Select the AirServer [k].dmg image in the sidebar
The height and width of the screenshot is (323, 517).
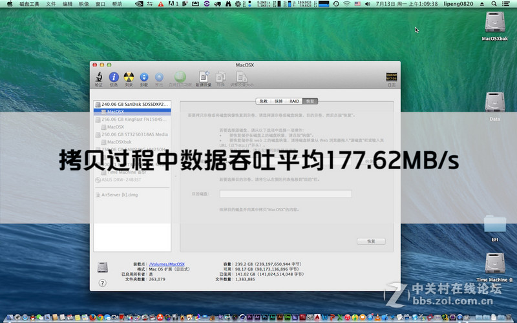click(x=132, y=195)
